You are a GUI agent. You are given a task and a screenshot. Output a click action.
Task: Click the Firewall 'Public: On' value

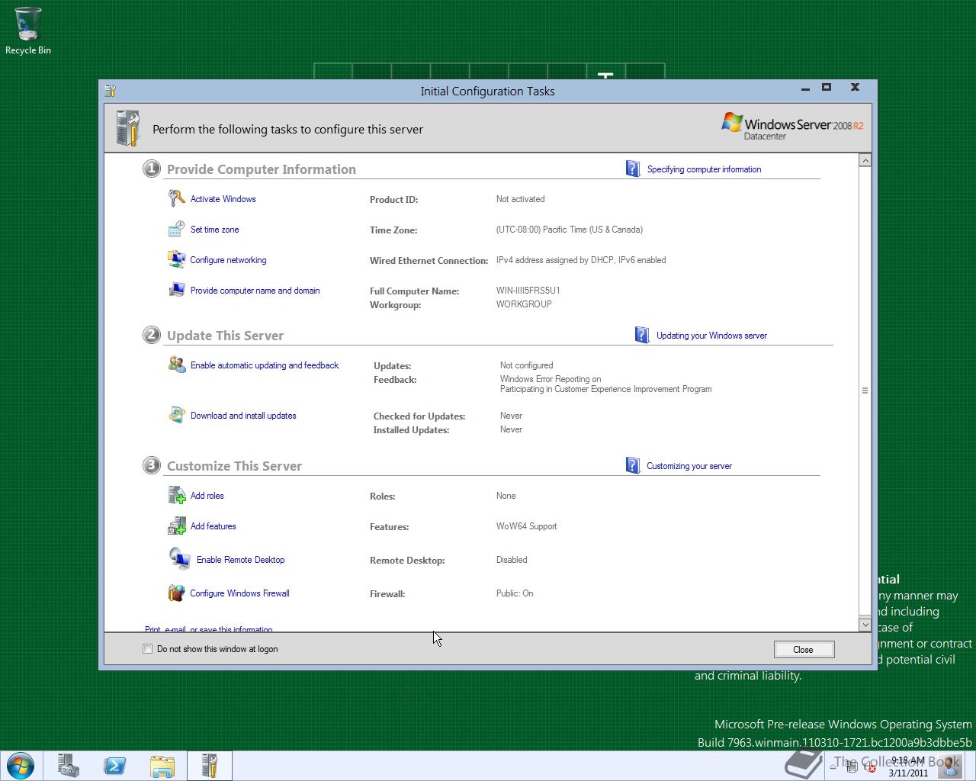pos(515,593)
